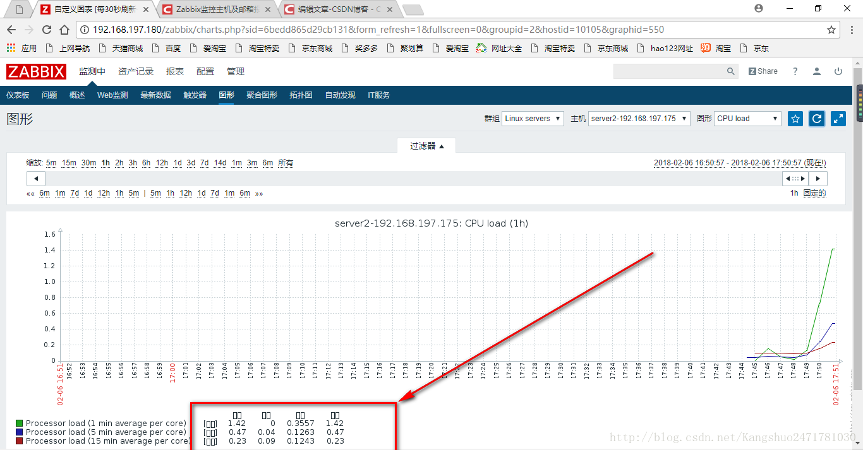Click the Zabbix logo
Viewport: 863px width, 450px height.
click(36, 71)
